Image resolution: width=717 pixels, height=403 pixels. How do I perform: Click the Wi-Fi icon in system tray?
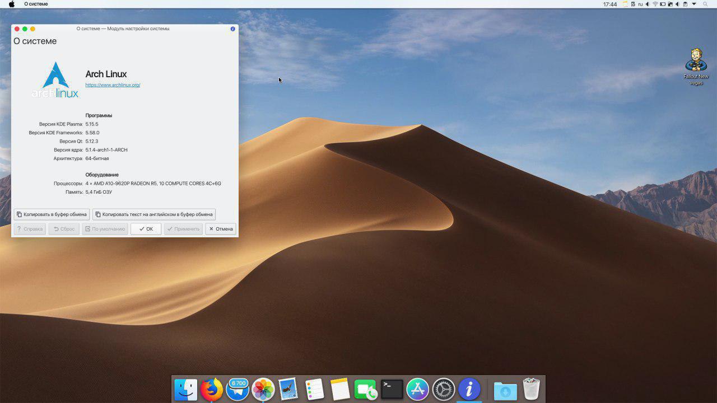click(x=655, y=4)
